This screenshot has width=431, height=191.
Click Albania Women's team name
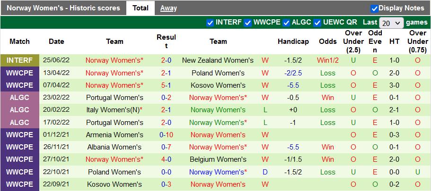[114, 147]
